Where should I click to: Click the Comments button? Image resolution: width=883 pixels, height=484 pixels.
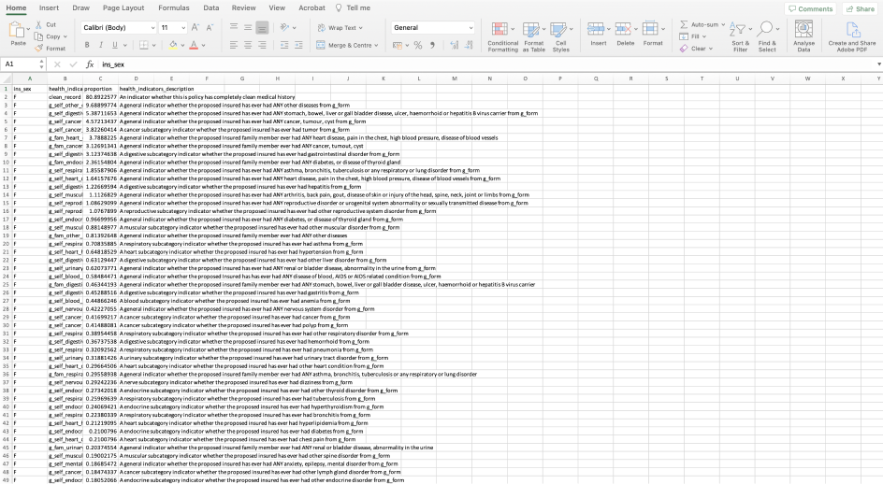coord(810,8)
